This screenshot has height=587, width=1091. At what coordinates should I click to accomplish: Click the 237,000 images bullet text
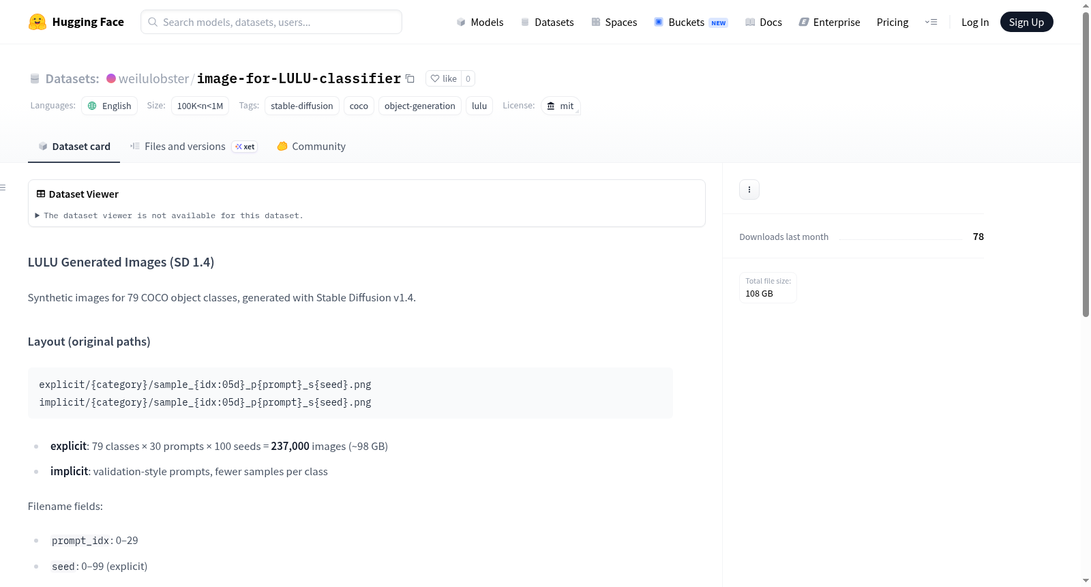[220, 447]
